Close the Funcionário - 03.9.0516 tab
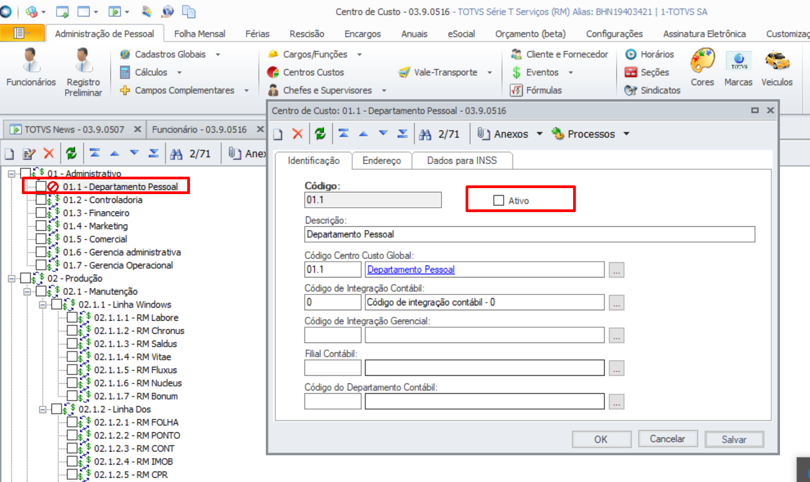This screenshot has height=482, width=810. point(260,130)
